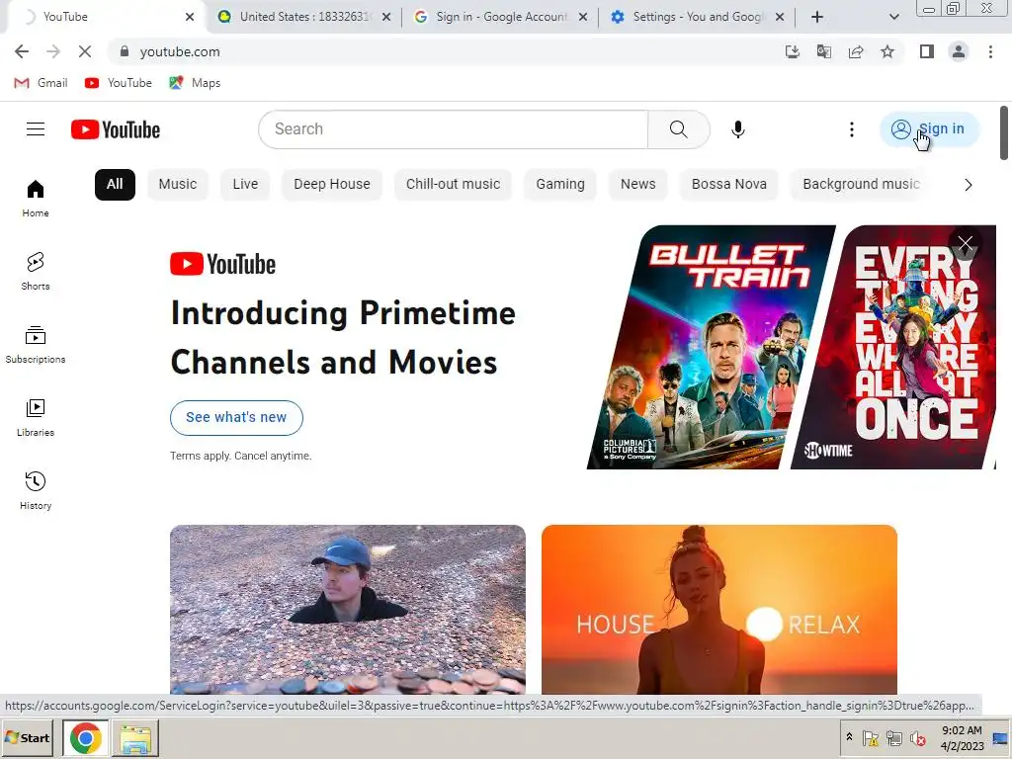The image size is (1012, 759).
Task: Click the Sign in button
Action: pos(929,129)
